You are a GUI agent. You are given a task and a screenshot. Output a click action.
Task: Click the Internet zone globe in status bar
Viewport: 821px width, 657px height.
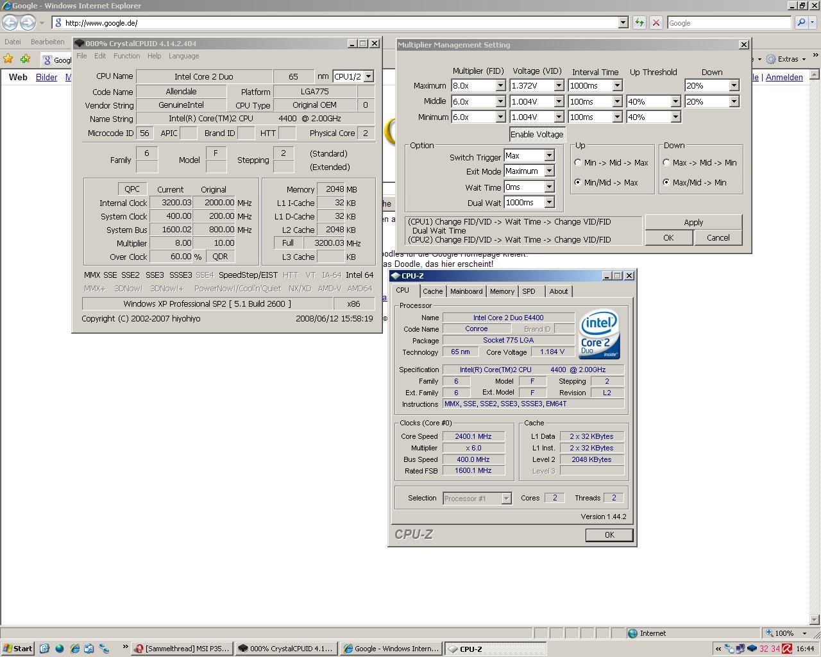pos(632,633)
